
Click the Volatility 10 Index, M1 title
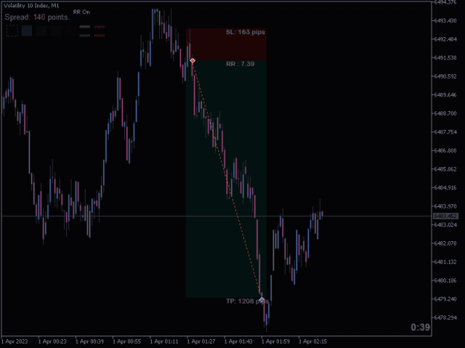coord(31,6)
